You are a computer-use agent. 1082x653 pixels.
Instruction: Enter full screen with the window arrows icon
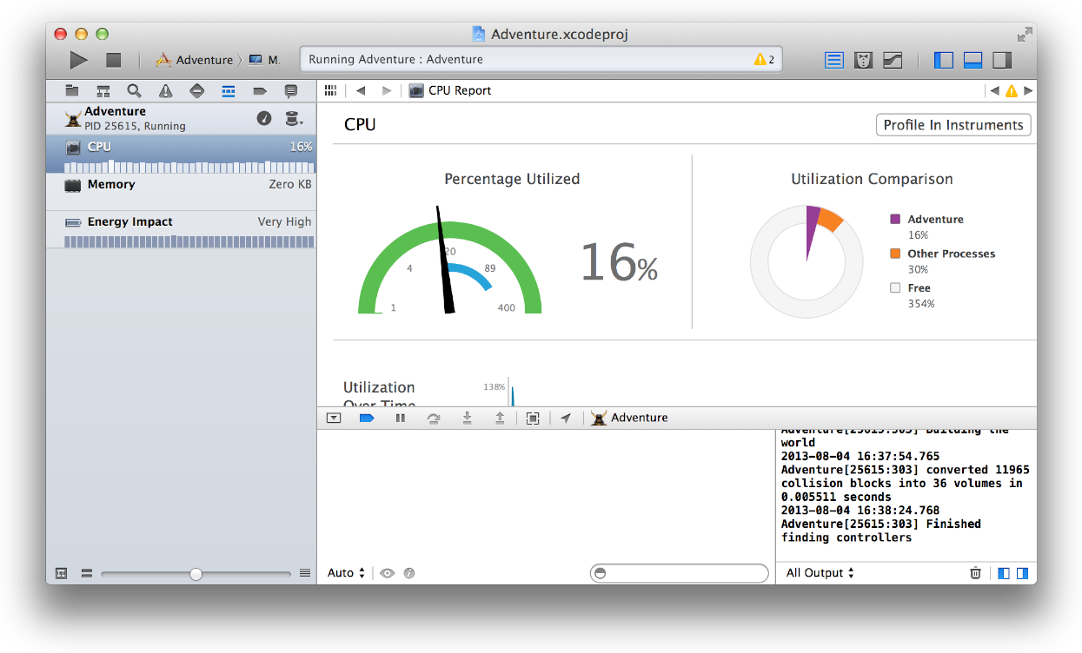tap(1025, 35)
